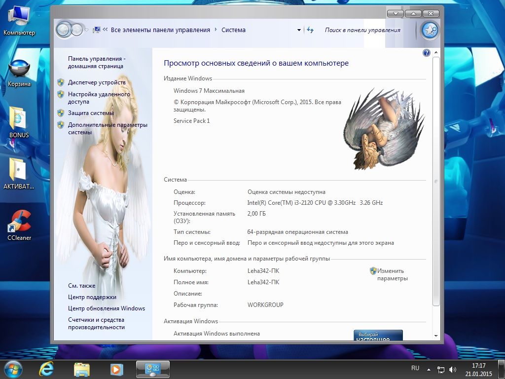Screen dimensions: 505x379
Task: Maximize the System window
Action: click(413, 13)
